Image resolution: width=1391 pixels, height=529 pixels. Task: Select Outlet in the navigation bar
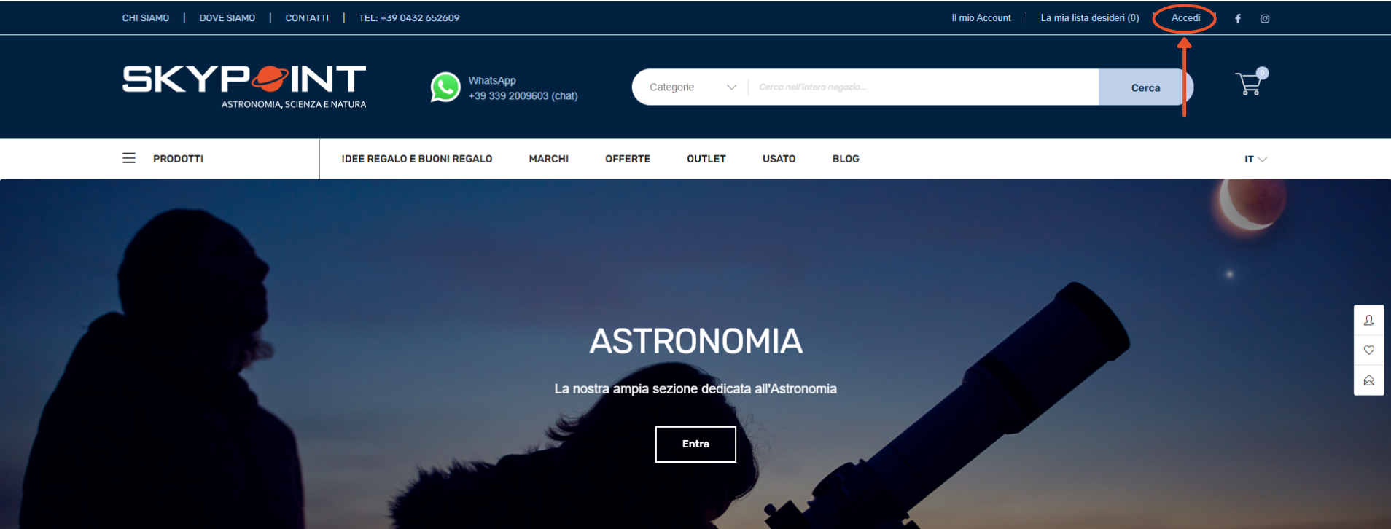click(706, 159)
